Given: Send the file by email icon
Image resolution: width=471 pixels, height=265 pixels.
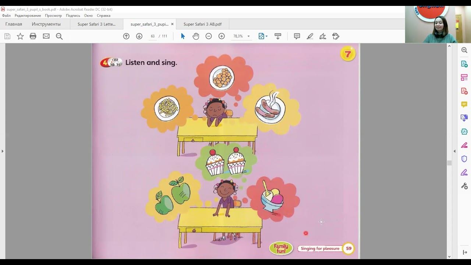Looking at the screenshot, I should click(46, 36).
